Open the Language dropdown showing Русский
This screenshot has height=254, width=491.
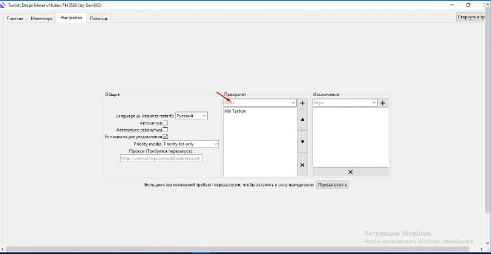click(192, 115)
